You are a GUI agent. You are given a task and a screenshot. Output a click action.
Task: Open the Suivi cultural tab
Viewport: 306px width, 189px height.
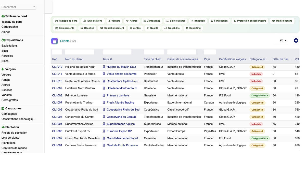coord(176,21)
